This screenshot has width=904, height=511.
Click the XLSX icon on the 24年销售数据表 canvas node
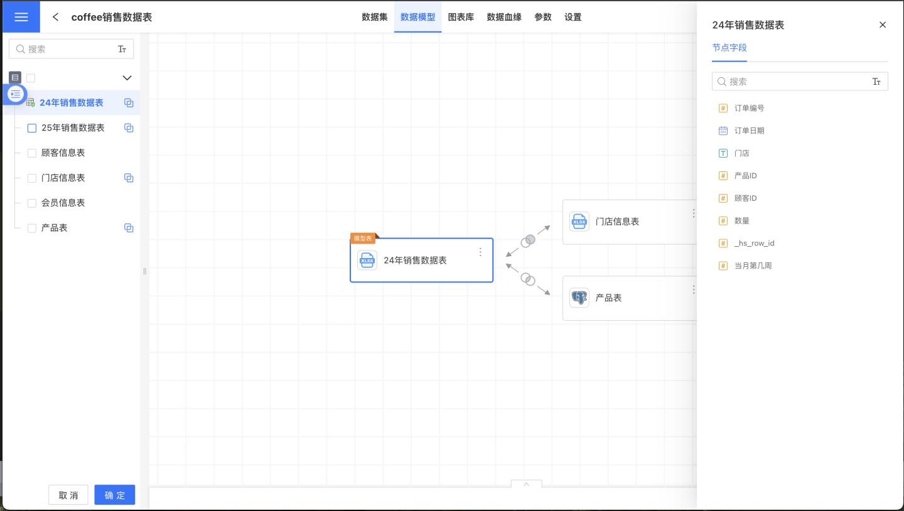(x=367, y=260)
